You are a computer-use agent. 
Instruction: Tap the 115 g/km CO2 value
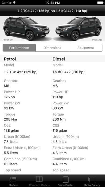point(60,131)
